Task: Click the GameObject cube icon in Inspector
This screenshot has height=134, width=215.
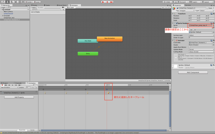Action: coord(174,9)
